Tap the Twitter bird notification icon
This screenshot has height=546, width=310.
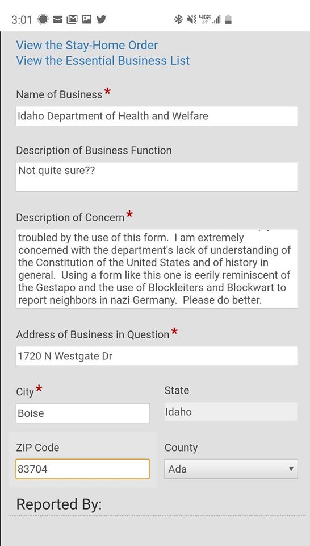point(101,19)
